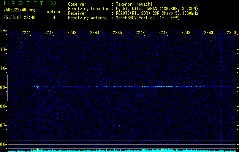
Task: Select the antenna value 2el-HB9CV Vertical
Action: click(x=136, y=18)
